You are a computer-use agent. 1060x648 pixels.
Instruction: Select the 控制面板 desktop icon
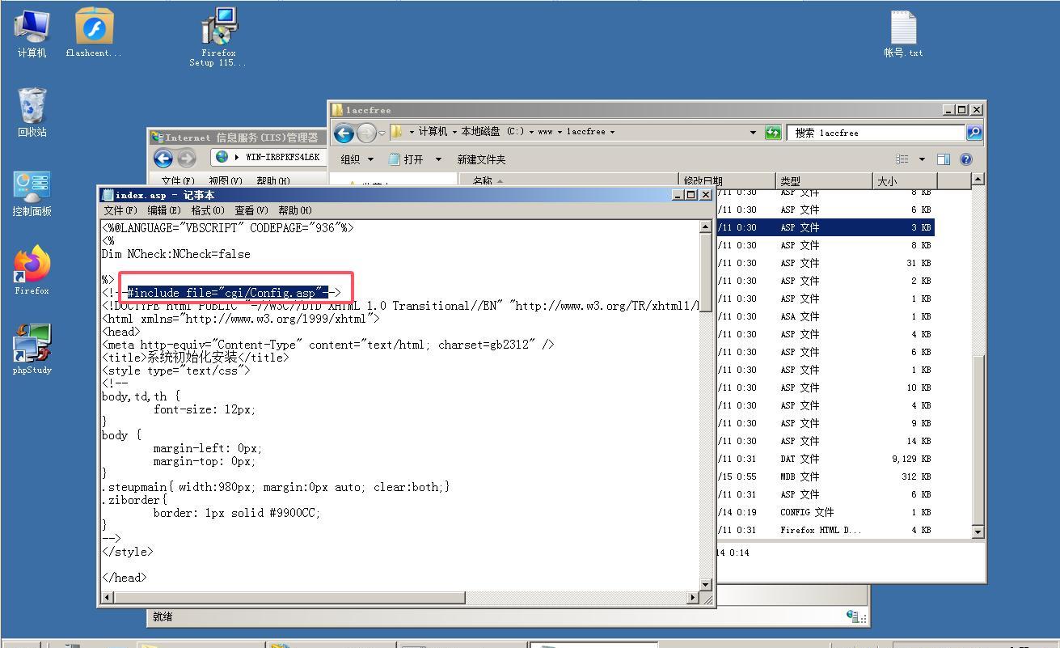click(x=32, y=193)
